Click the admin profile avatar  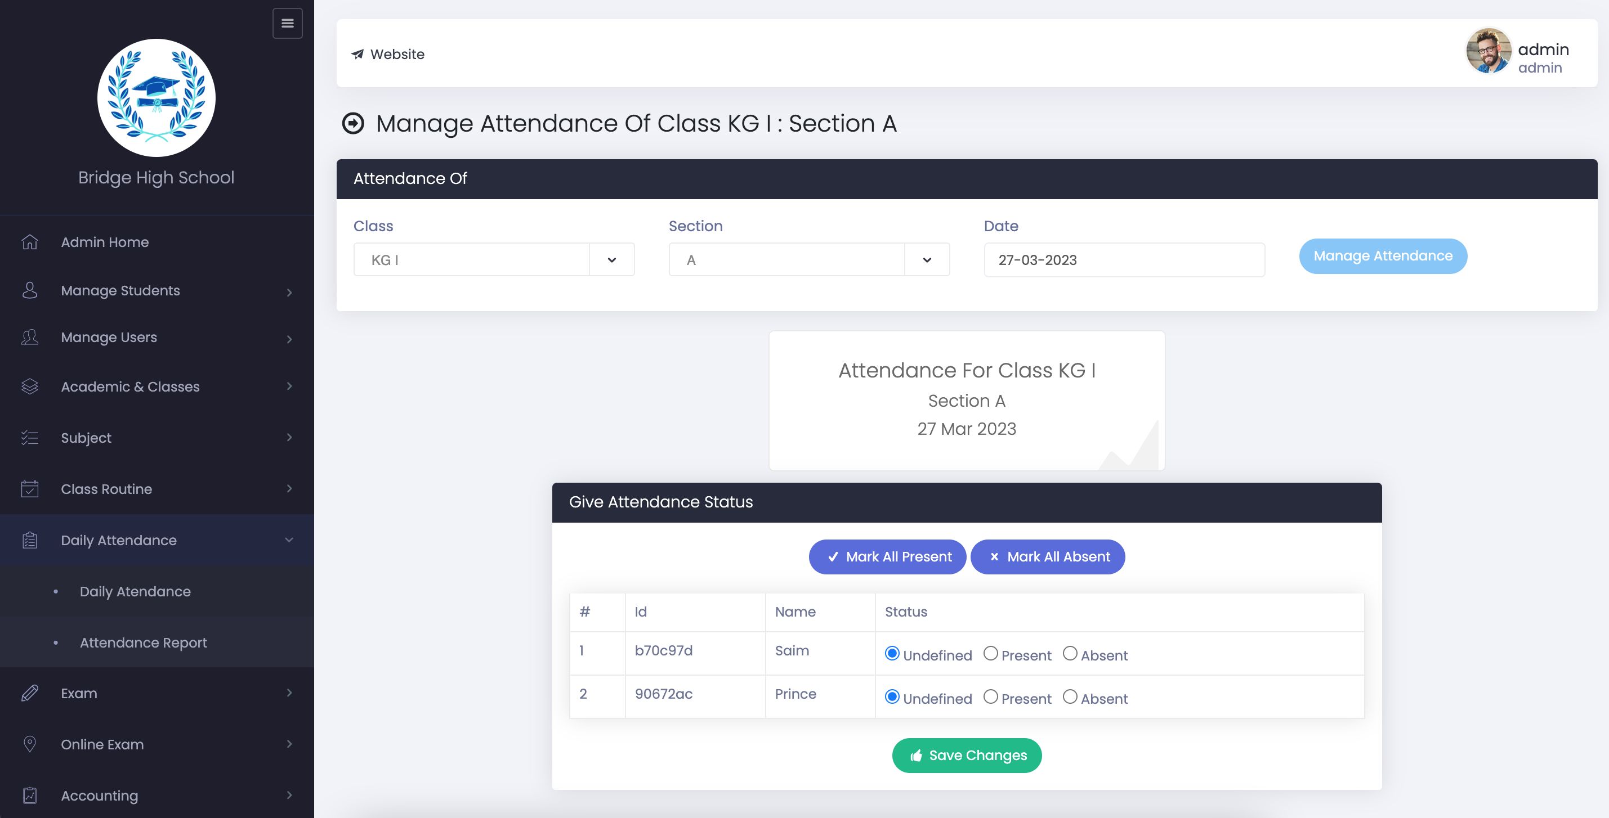pos(1489,51)
